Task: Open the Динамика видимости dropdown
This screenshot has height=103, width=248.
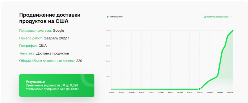Action: [x=218, y=17]
